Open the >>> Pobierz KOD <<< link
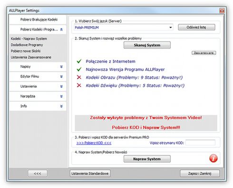Screen dimensions: 233x188 pyautogui.click(x=94, y=143)
